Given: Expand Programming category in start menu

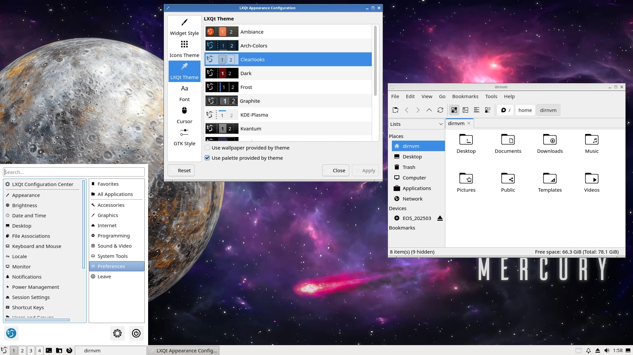Looking at the screenshot, I should pos(116,235).
